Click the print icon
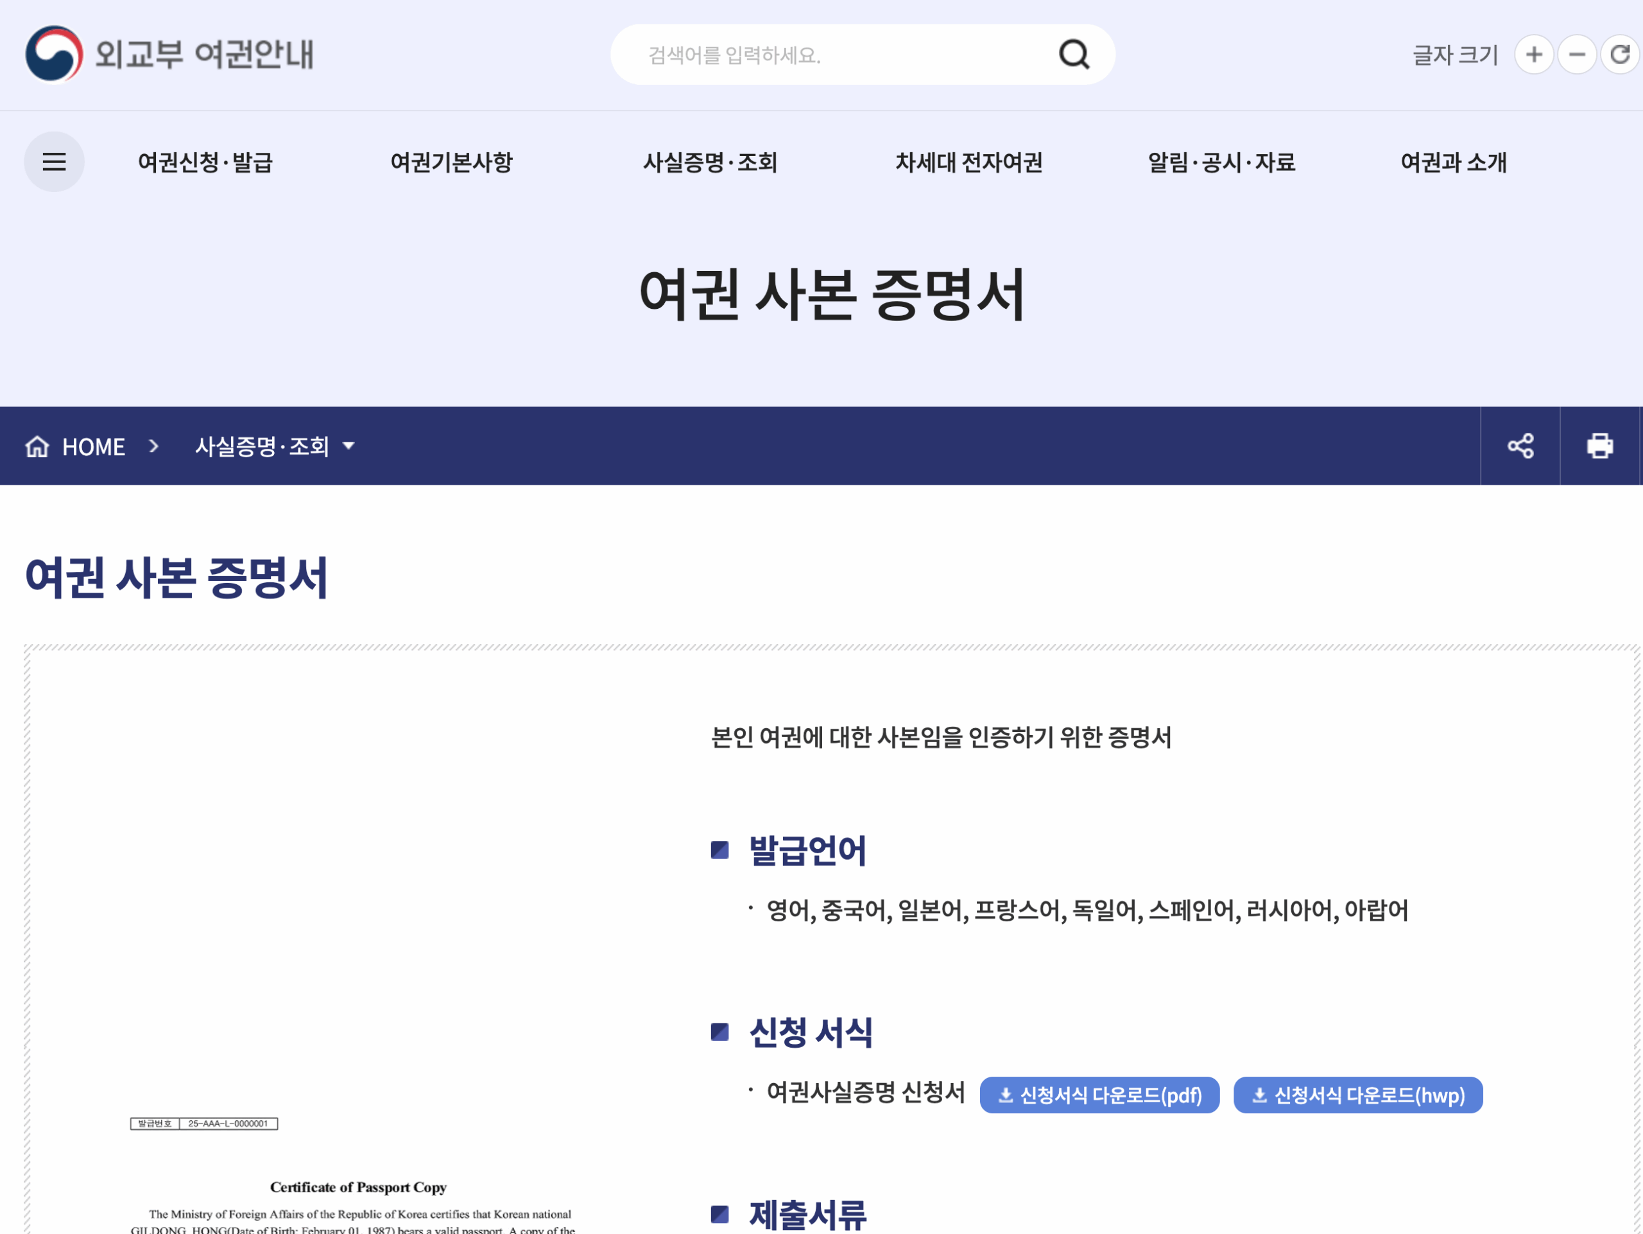Image resolution: width=1643 pixels, height=1234 pixels. pos(1599,446)
